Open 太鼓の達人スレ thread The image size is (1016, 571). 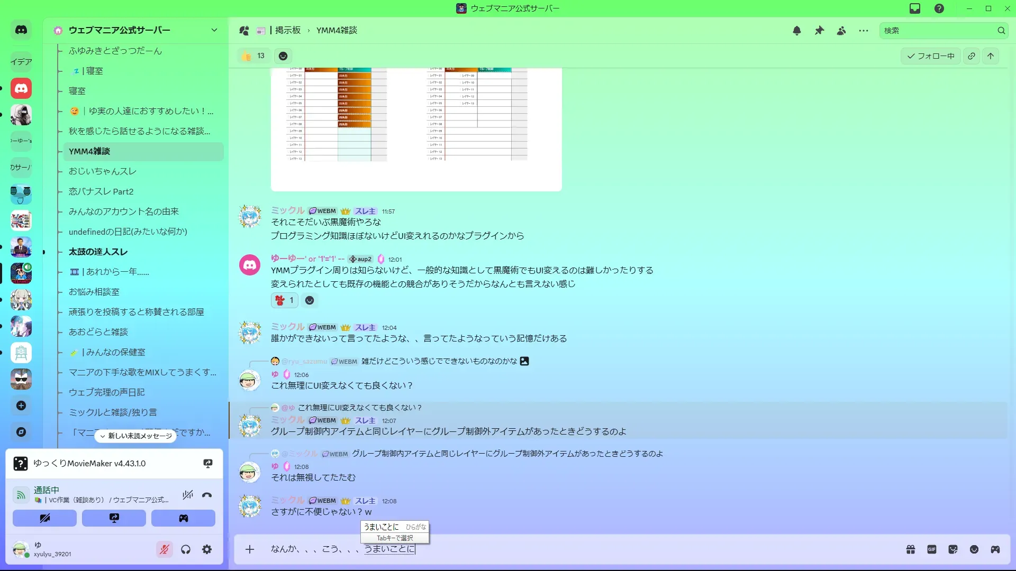tap(98, 252)
